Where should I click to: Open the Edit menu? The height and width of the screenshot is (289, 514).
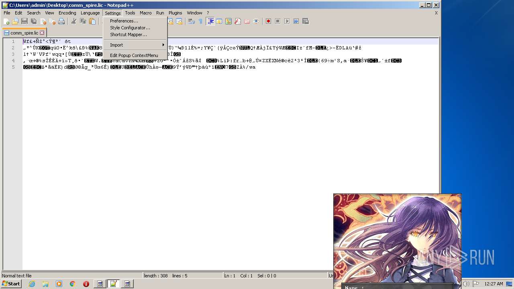click(18, 13)
